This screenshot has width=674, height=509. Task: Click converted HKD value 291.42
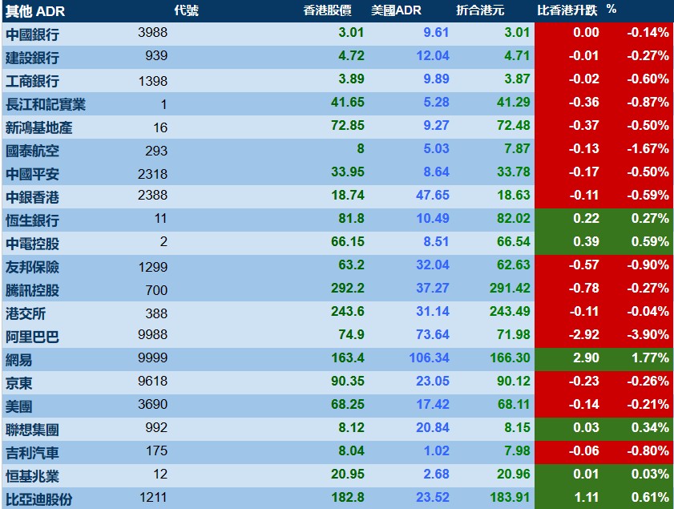pyautogui.click(x=510, y=288)
